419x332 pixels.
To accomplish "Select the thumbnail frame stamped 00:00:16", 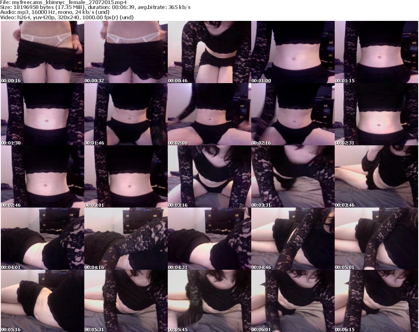I will (x=43, y=52).
